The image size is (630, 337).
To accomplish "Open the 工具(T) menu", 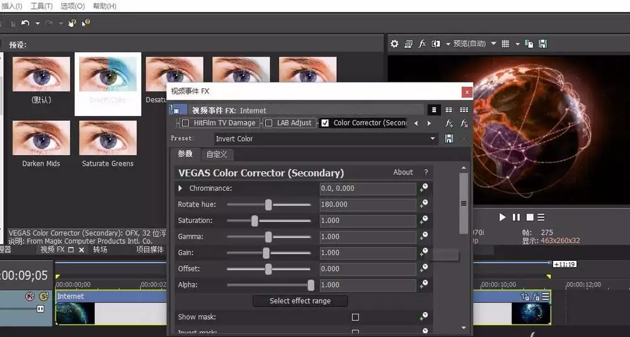I will click(x=42, y=6).
